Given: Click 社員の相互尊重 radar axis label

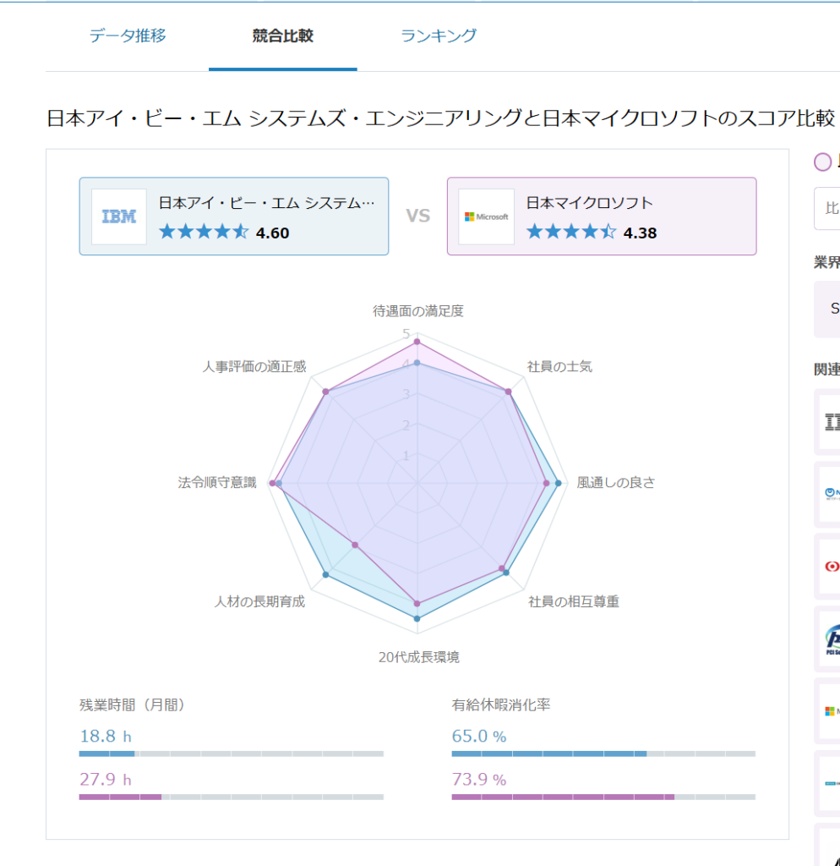Looking at the screenshot, I should point(574,601).
